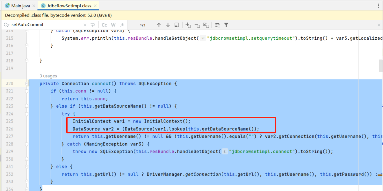Select the JdbcRowSetImpl.class tab

(x=69, y=6)
